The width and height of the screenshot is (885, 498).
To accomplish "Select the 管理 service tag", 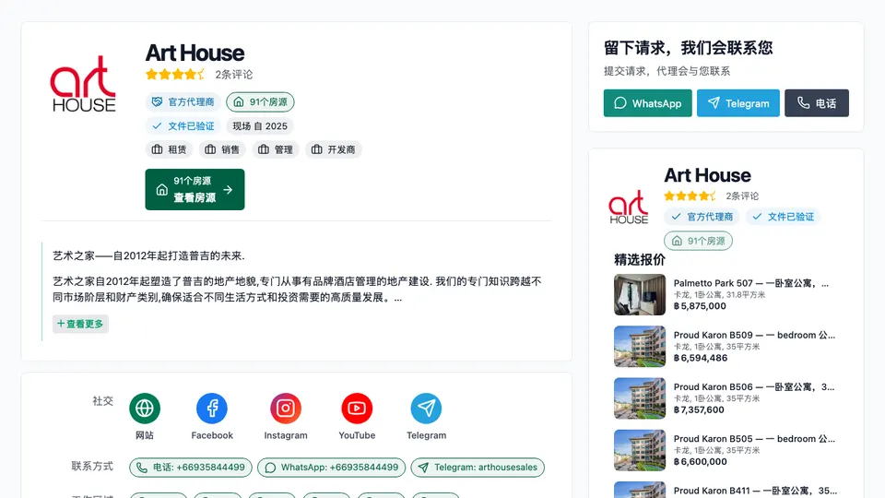I will tap(276, 149).
